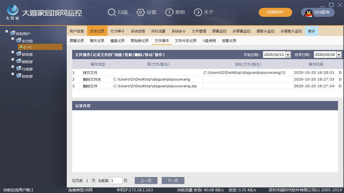
Task: Click the 扫描 (Scan) icon in the top toolbar
Action: point(112,12)
